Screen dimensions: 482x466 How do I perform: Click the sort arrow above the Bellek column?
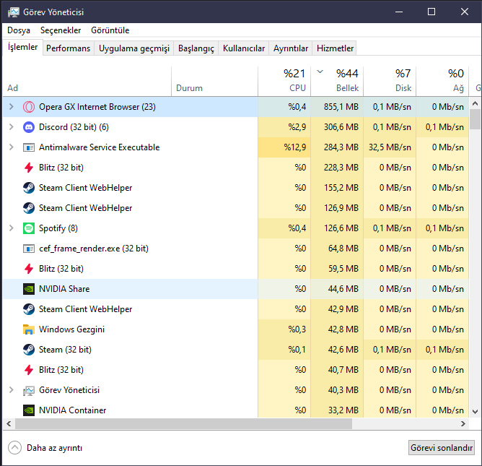[320, 72]
